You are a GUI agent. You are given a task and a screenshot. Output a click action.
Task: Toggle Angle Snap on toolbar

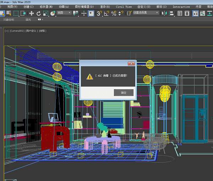106,13
